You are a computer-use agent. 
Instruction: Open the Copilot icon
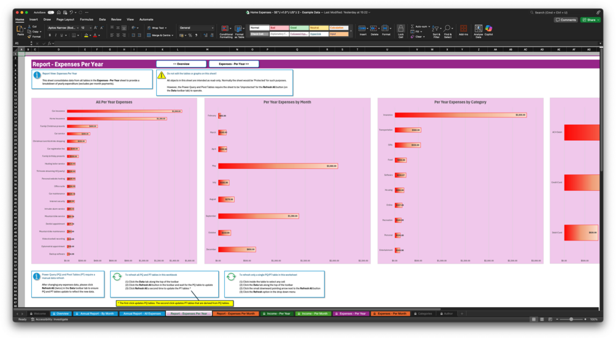(x=489, y=29)
